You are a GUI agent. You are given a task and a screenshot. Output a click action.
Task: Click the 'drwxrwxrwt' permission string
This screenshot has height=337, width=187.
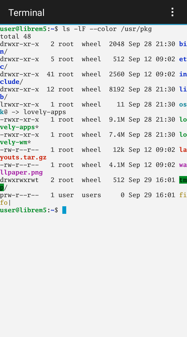pyautogui.click(x=19, y=180)
